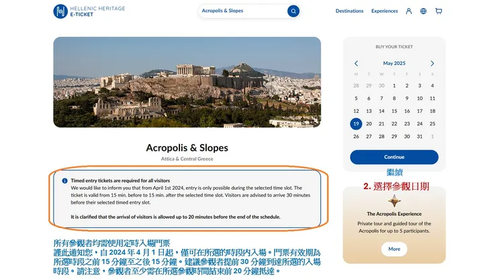Open the Destinations menu
Image resolution: width=497 pixels, height=279 pixels.
point(349,11)
